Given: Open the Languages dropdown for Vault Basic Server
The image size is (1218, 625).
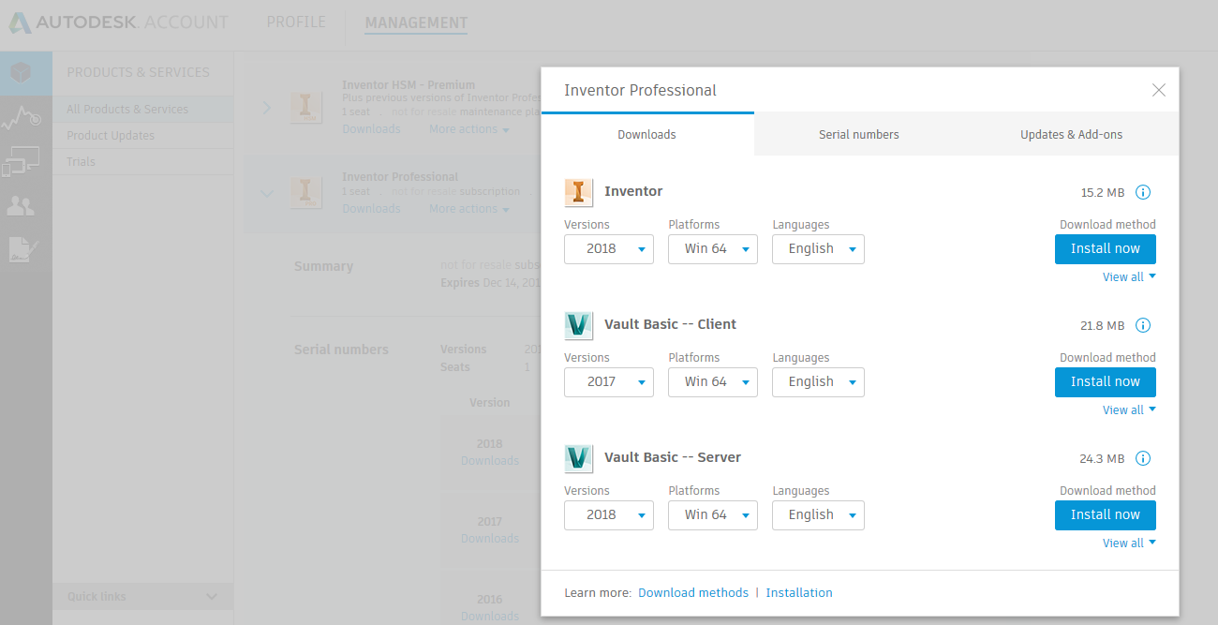Looking at the screenshot, I should (818, 514).
